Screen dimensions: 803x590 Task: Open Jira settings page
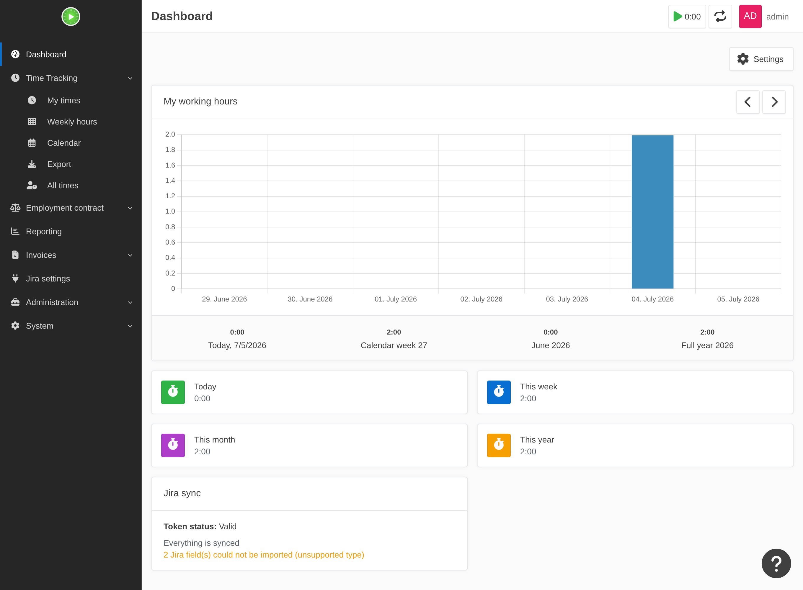coord(71,278)
